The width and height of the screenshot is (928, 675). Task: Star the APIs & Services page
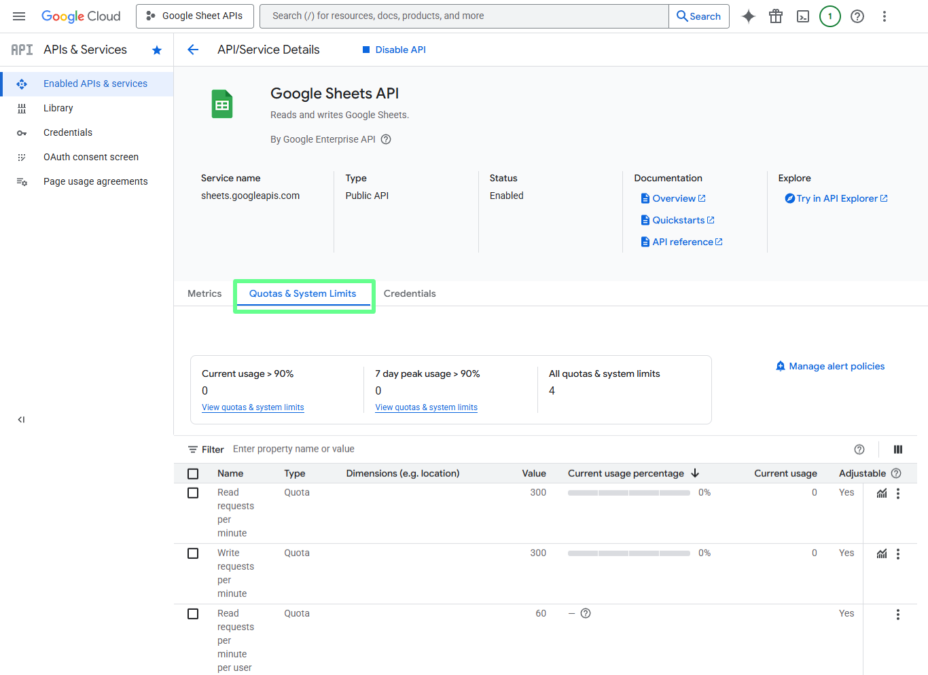157,49
